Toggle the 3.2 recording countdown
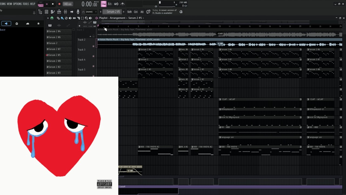The height and width of the screenshot is (195, 346). (110, 4)
